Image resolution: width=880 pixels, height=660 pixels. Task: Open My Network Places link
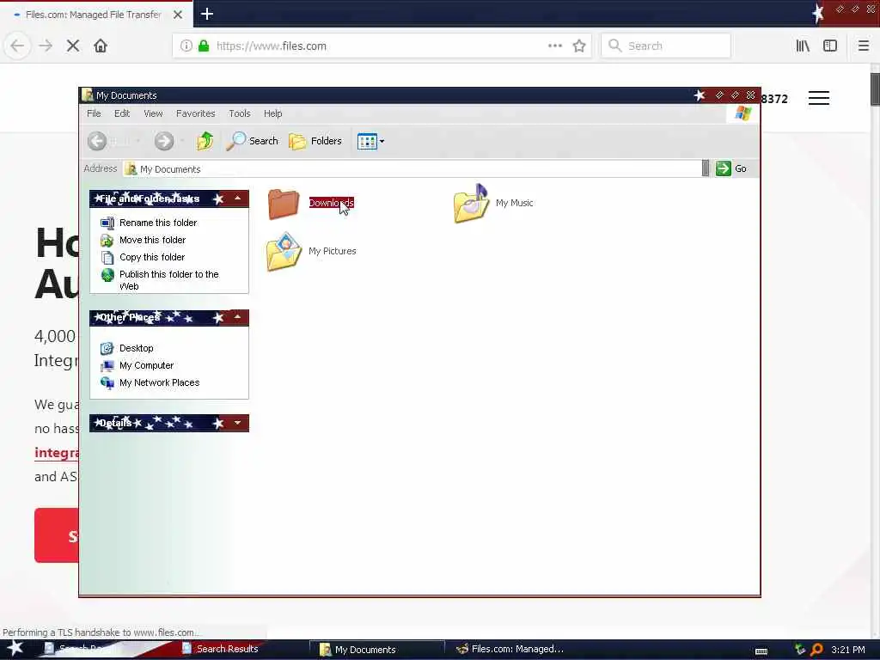click(159, 382)
